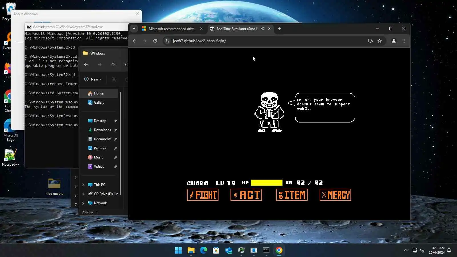457x257 pixels.
Task: Close the Bad Time Simulator tab
Action: tap(269, 29)
